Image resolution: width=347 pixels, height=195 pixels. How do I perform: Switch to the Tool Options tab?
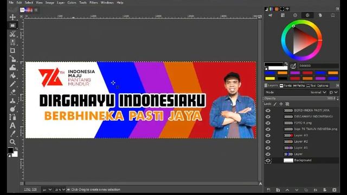pos(318,86)
